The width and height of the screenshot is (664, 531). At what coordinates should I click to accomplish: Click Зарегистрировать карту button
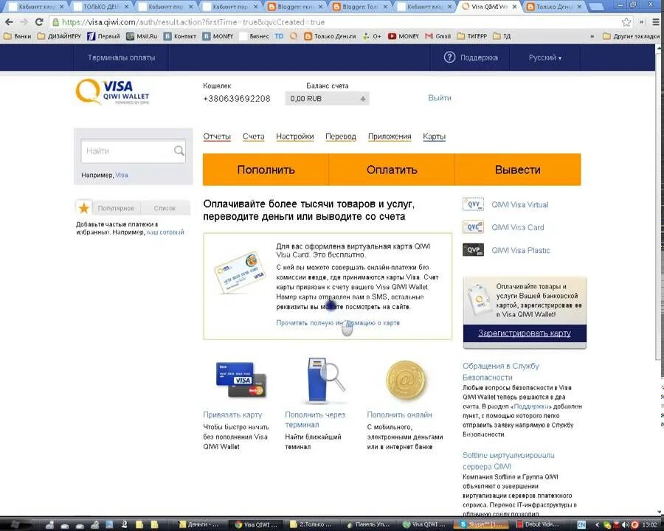click(x=525, y=333)
